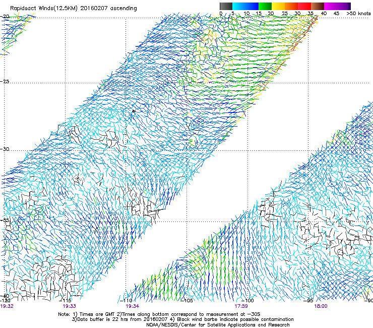Viewport: 373px width, 328px height.
Task: Click the 'Data buffer is 22 hrs' note line
Action: (x=182, y=319)
